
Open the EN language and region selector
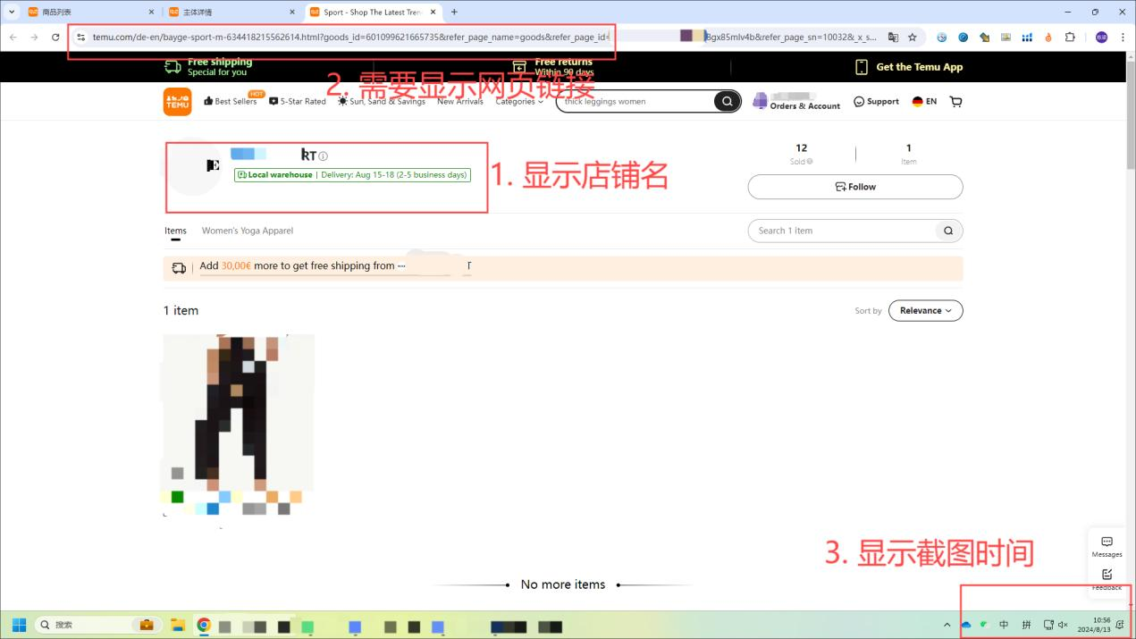pyautogui.click(x=924, y=101)
